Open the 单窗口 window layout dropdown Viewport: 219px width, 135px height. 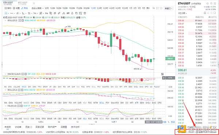tap(168, 8)
